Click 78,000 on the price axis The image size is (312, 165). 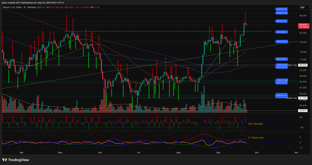pos(303,42)
